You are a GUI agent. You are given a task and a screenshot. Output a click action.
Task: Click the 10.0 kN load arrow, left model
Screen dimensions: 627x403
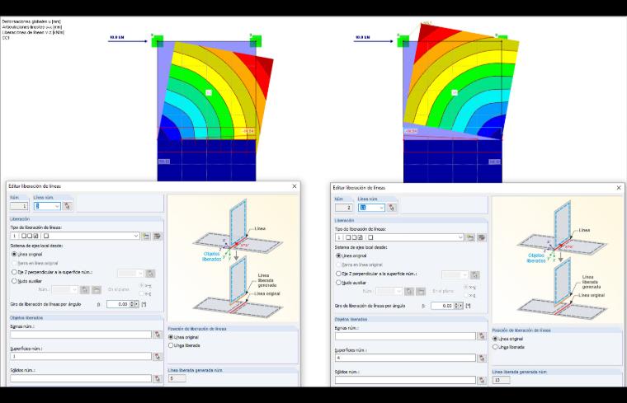[128, 40]
